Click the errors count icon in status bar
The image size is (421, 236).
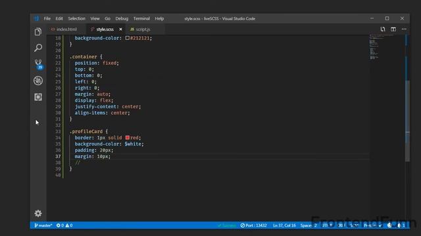tap(60, 226)
